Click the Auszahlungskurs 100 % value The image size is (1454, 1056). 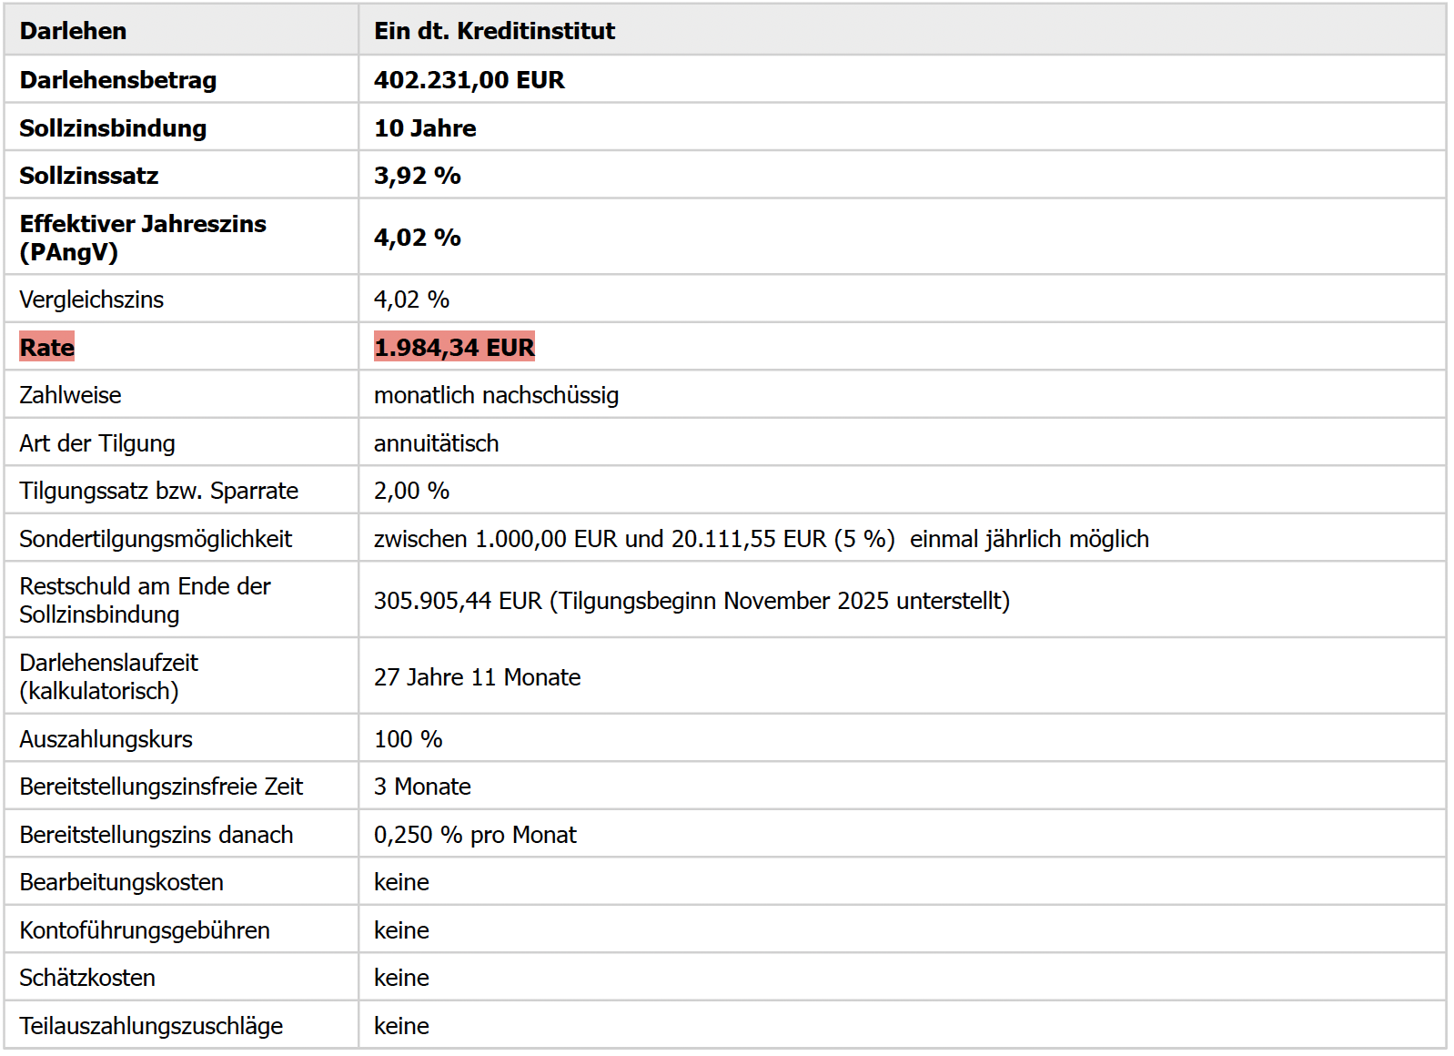pos(408,739)
